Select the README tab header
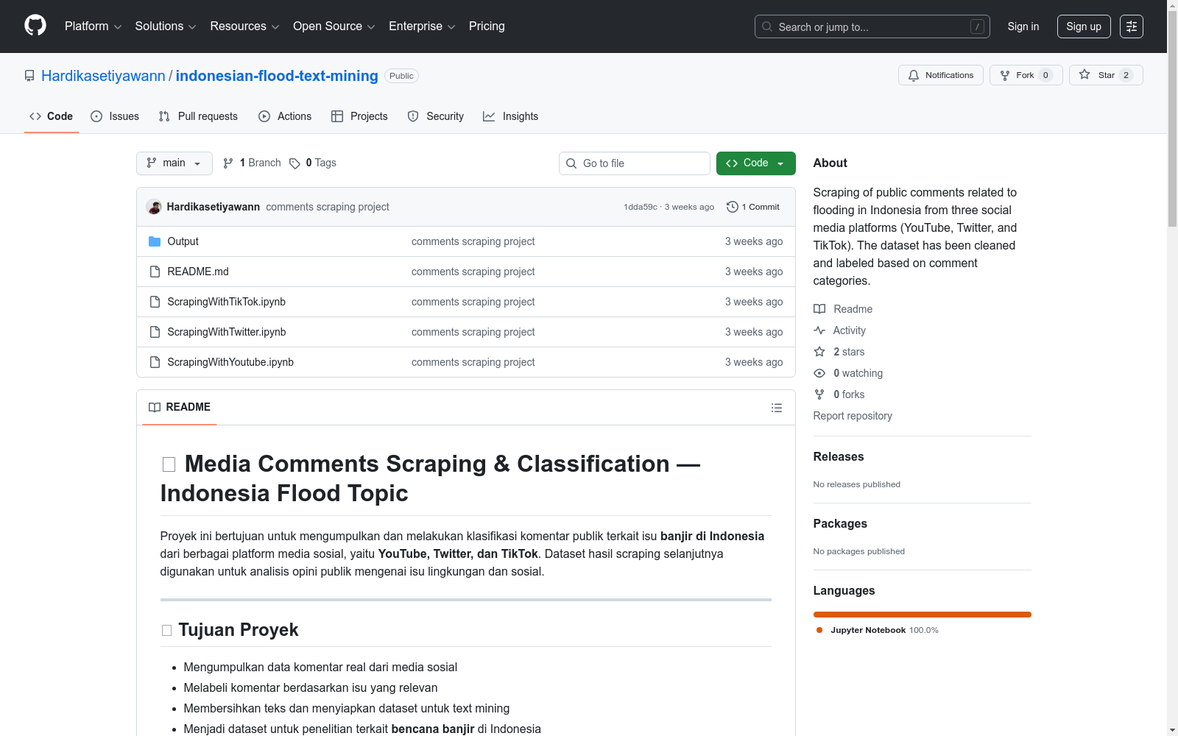 coord(180,408)
